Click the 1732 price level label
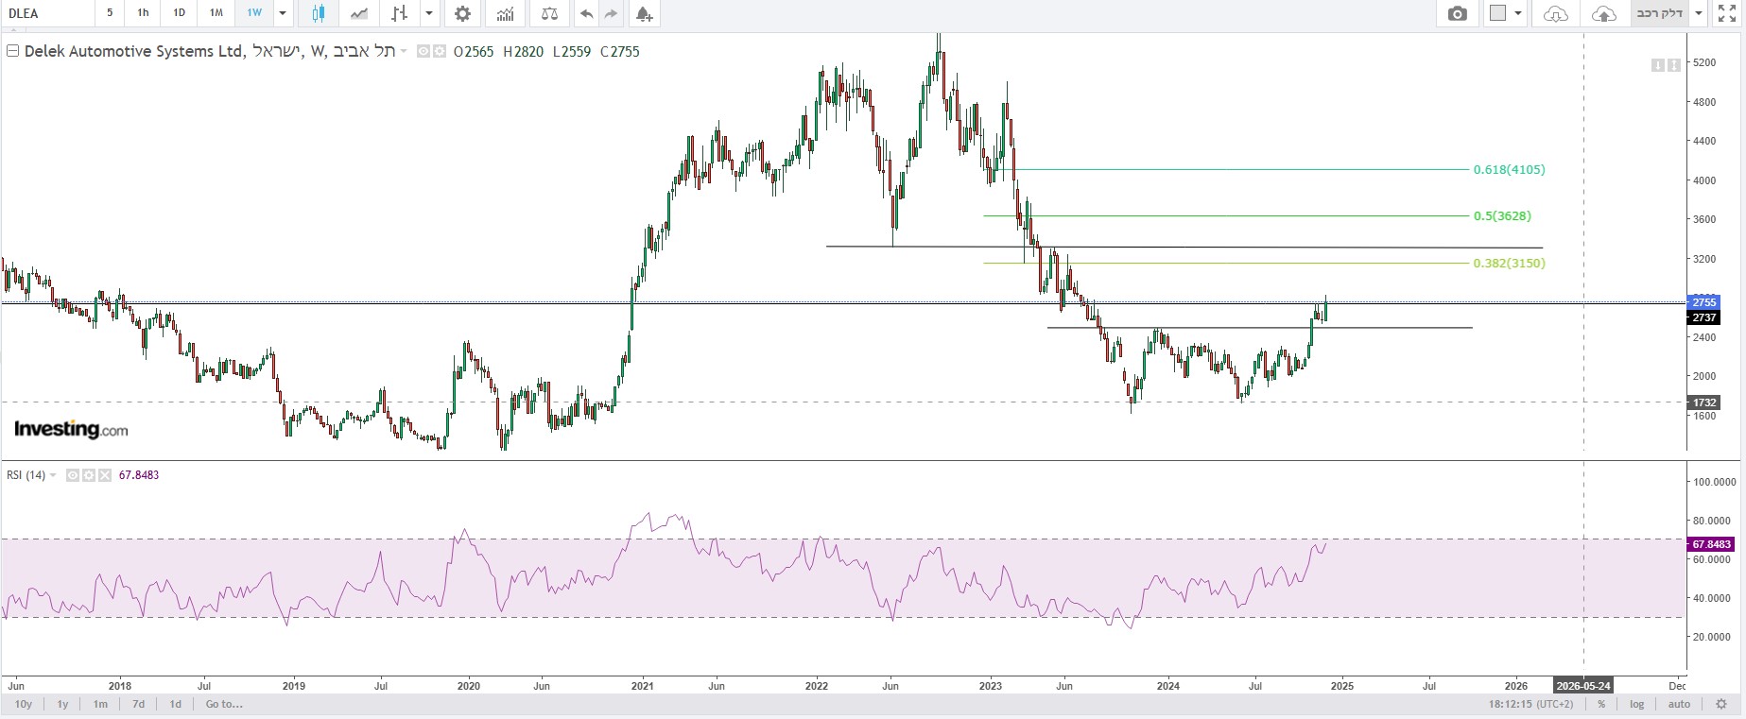The width and height of the screenshot is (1746, 719). [x=1703, y=402]
